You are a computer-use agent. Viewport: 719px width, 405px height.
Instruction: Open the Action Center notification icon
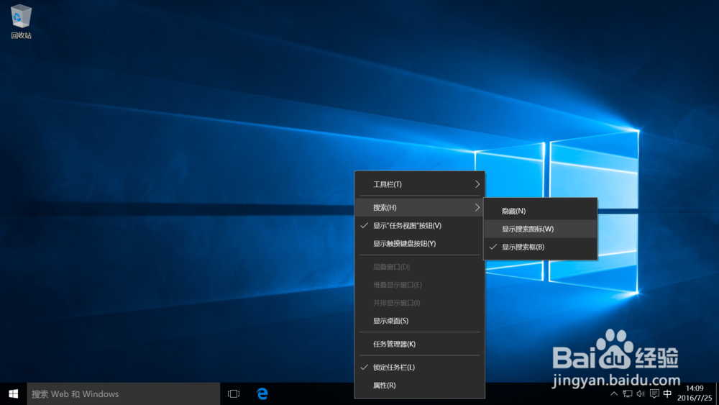coord(654,393)
